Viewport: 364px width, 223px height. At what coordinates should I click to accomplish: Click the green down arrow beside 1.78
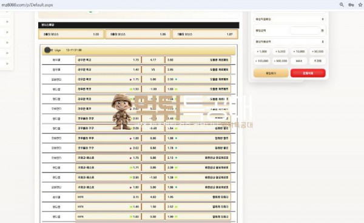176,148
